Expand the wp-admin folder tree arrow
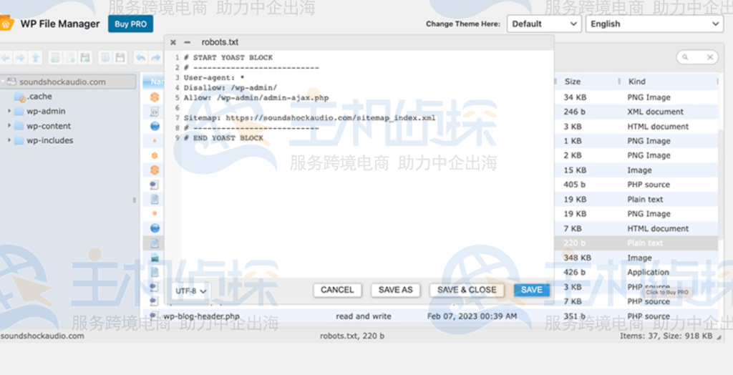This screenshot has width=733, height=375. (9, 112)
